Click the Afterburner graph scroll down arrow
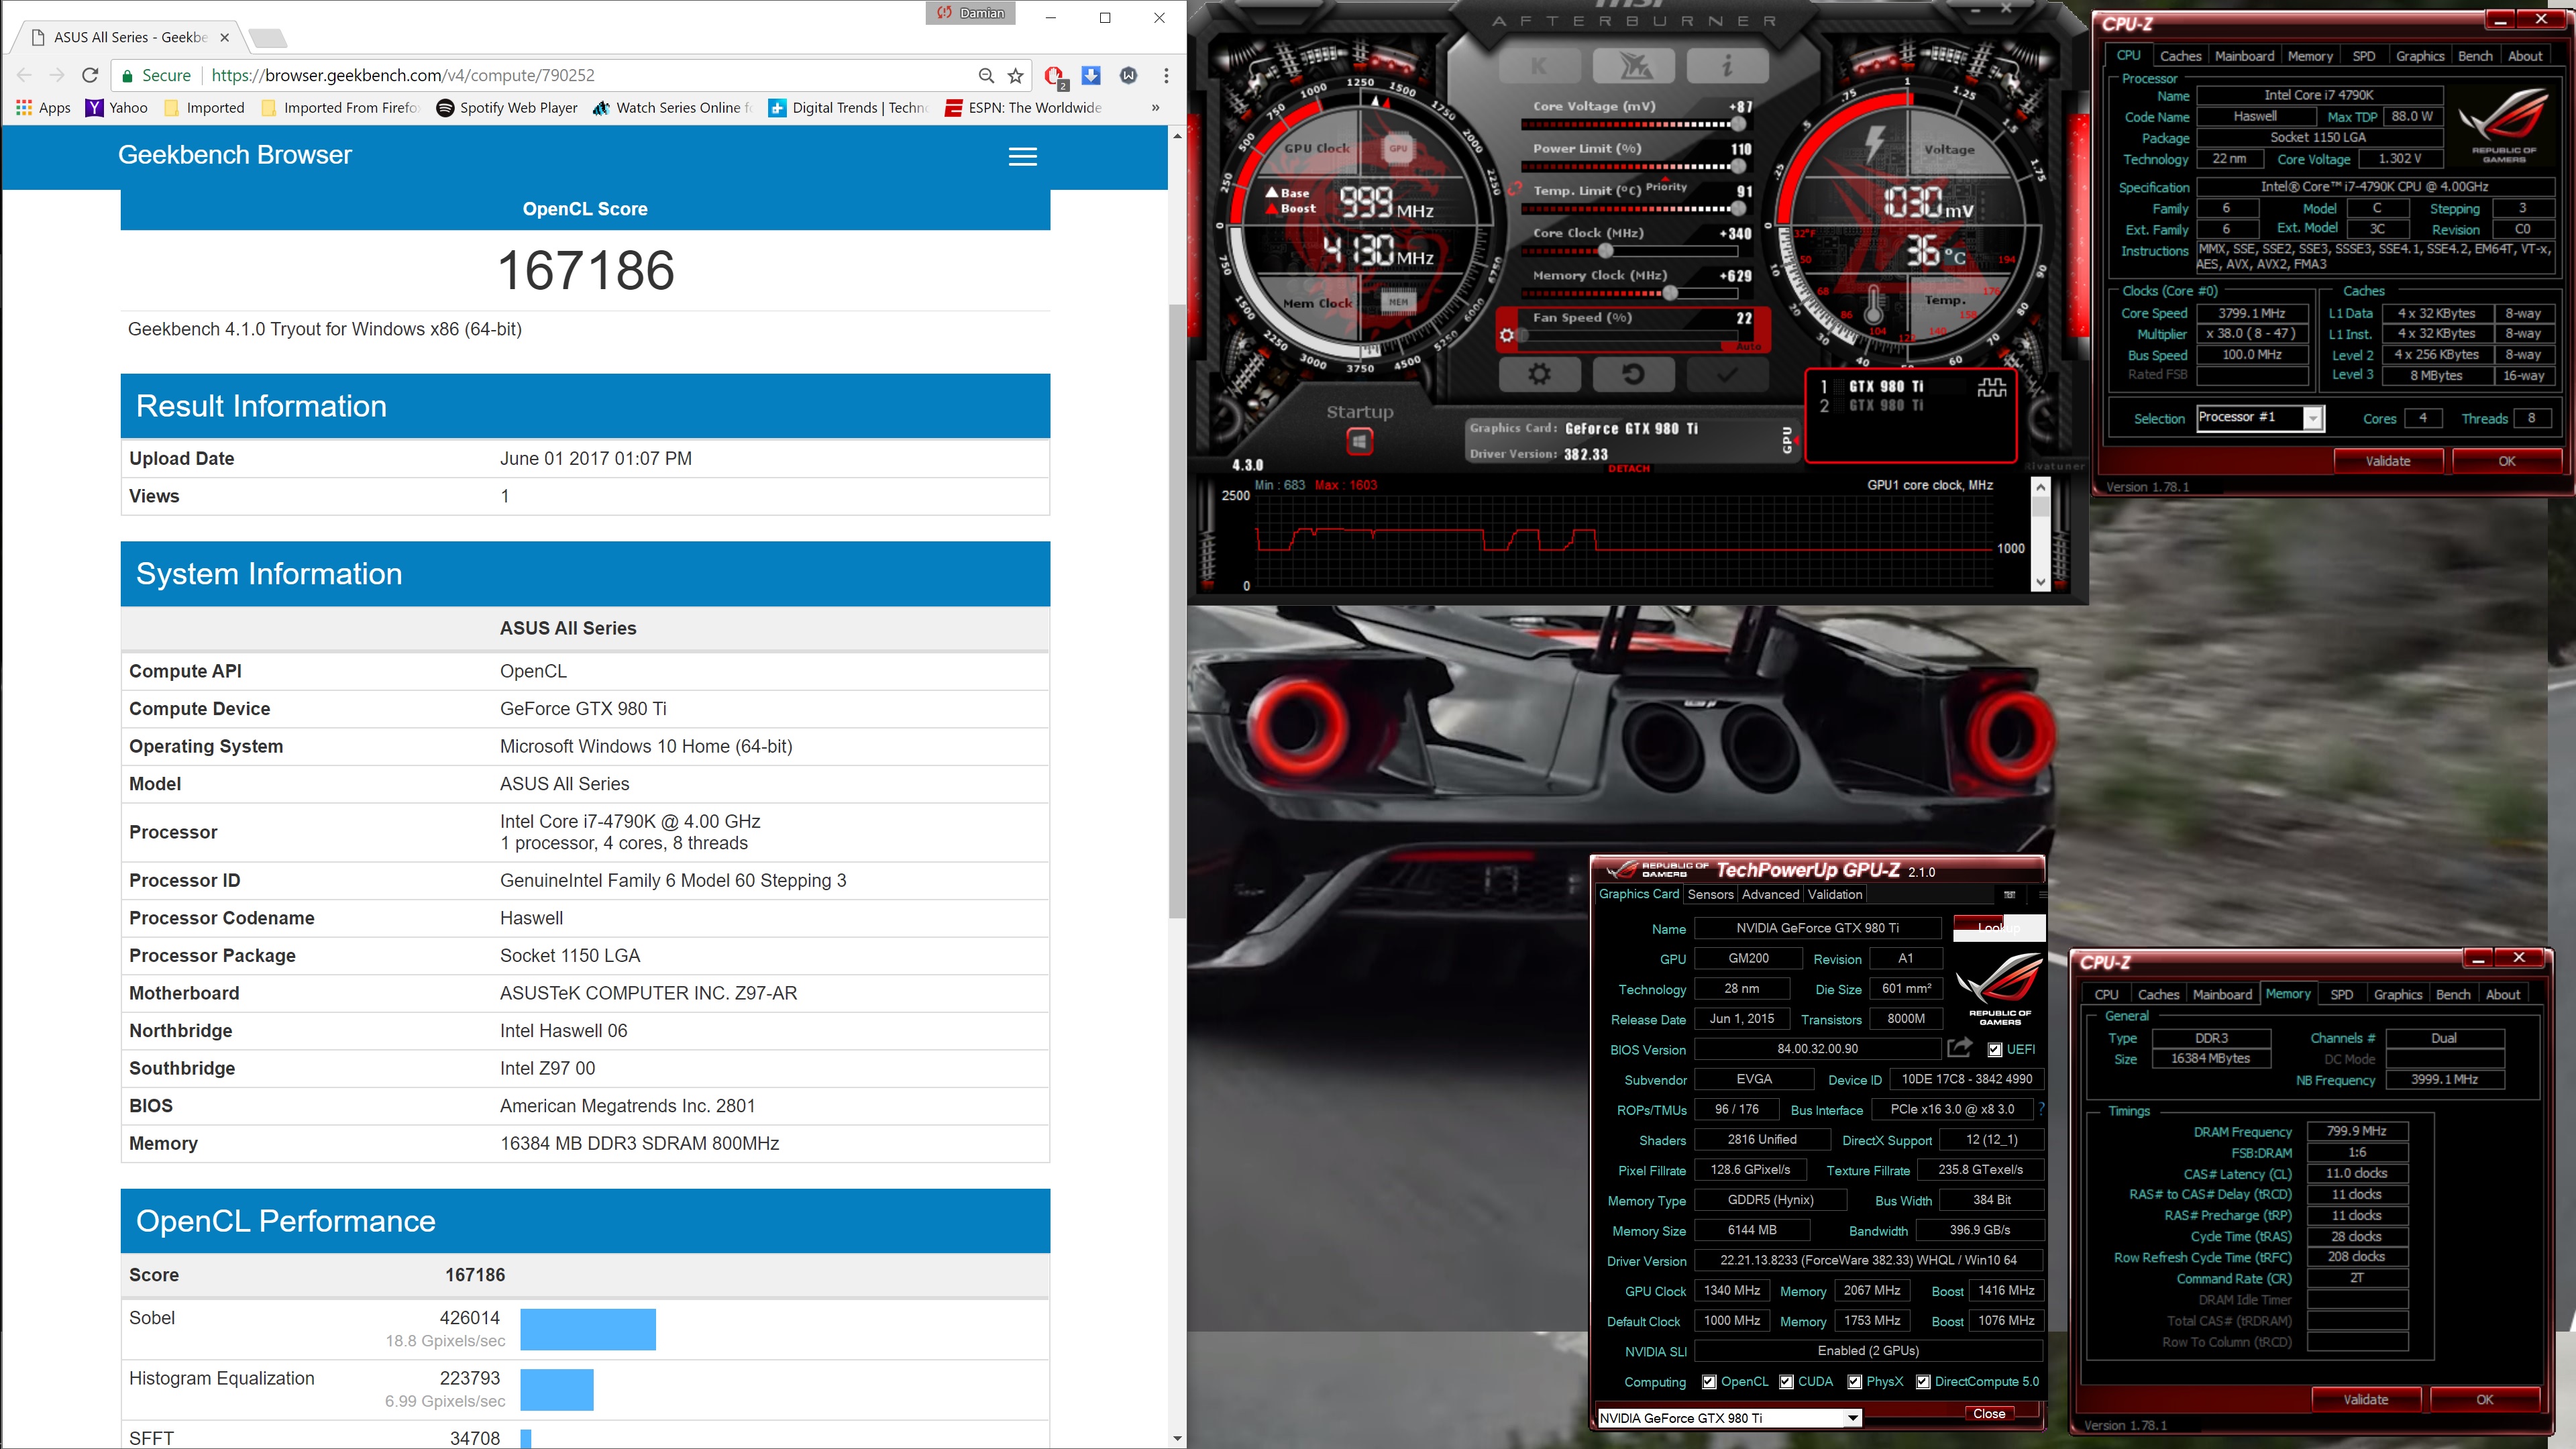Screen dimensions: 2576x1449 coord(2040,581)
